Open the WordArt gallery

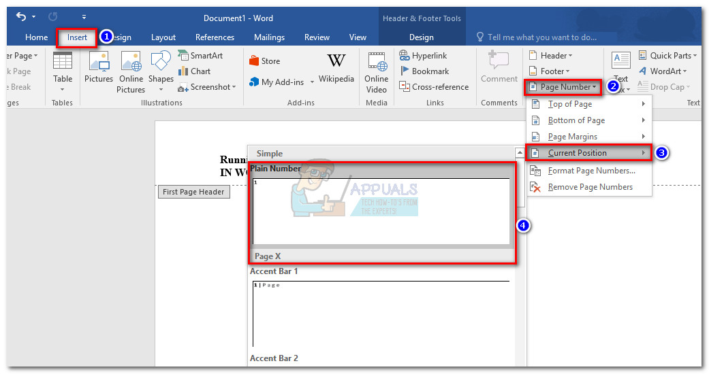pos(663,71)
